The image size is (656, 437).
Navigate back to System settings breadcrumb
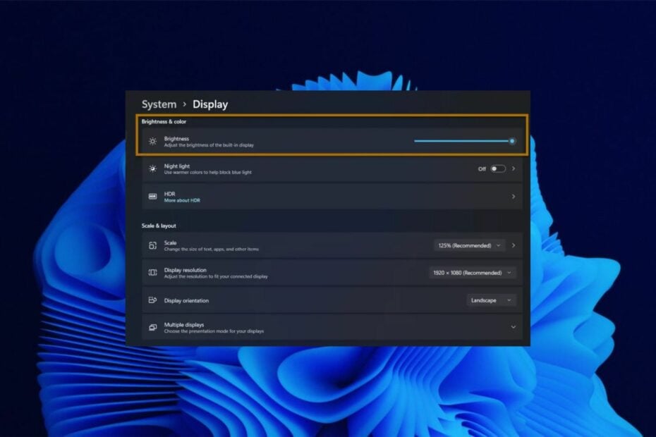coord(159,104)
